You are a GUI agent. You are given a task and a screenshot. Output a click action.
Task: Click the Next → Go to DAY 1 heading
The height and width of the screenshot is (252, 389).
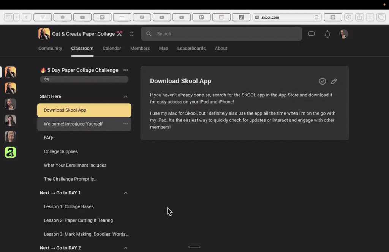click(x=60, y=193)
